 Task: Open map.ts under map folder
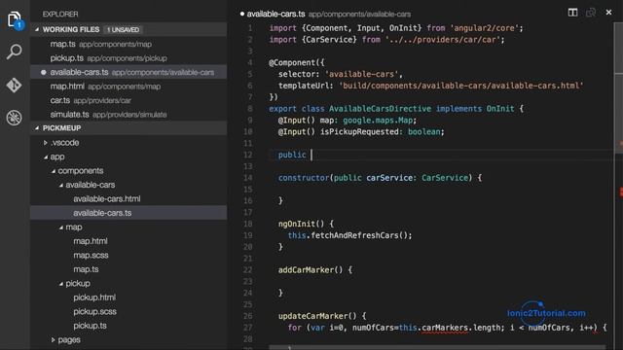[128, 269]
